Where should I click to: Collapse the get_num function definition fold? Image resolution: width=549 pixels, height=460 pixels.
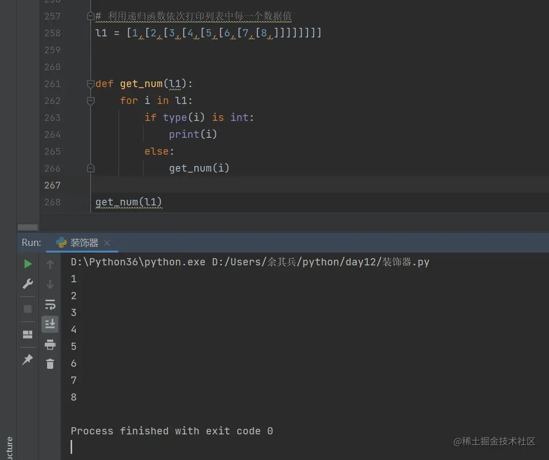pos(91,84)
